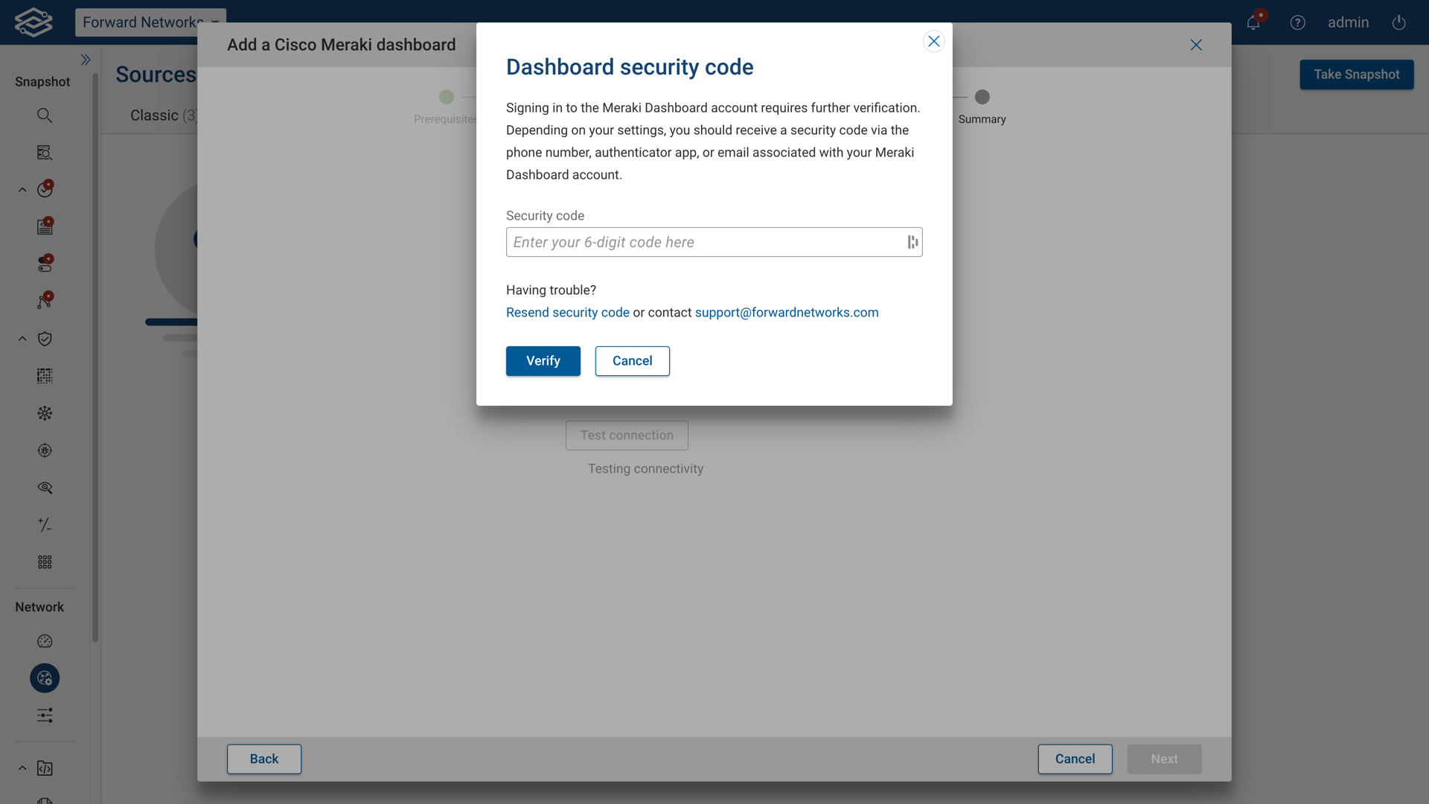Open the magnifier-eye verification icon
This screenshot has width=1429, height=804.
tap(45, 488)
